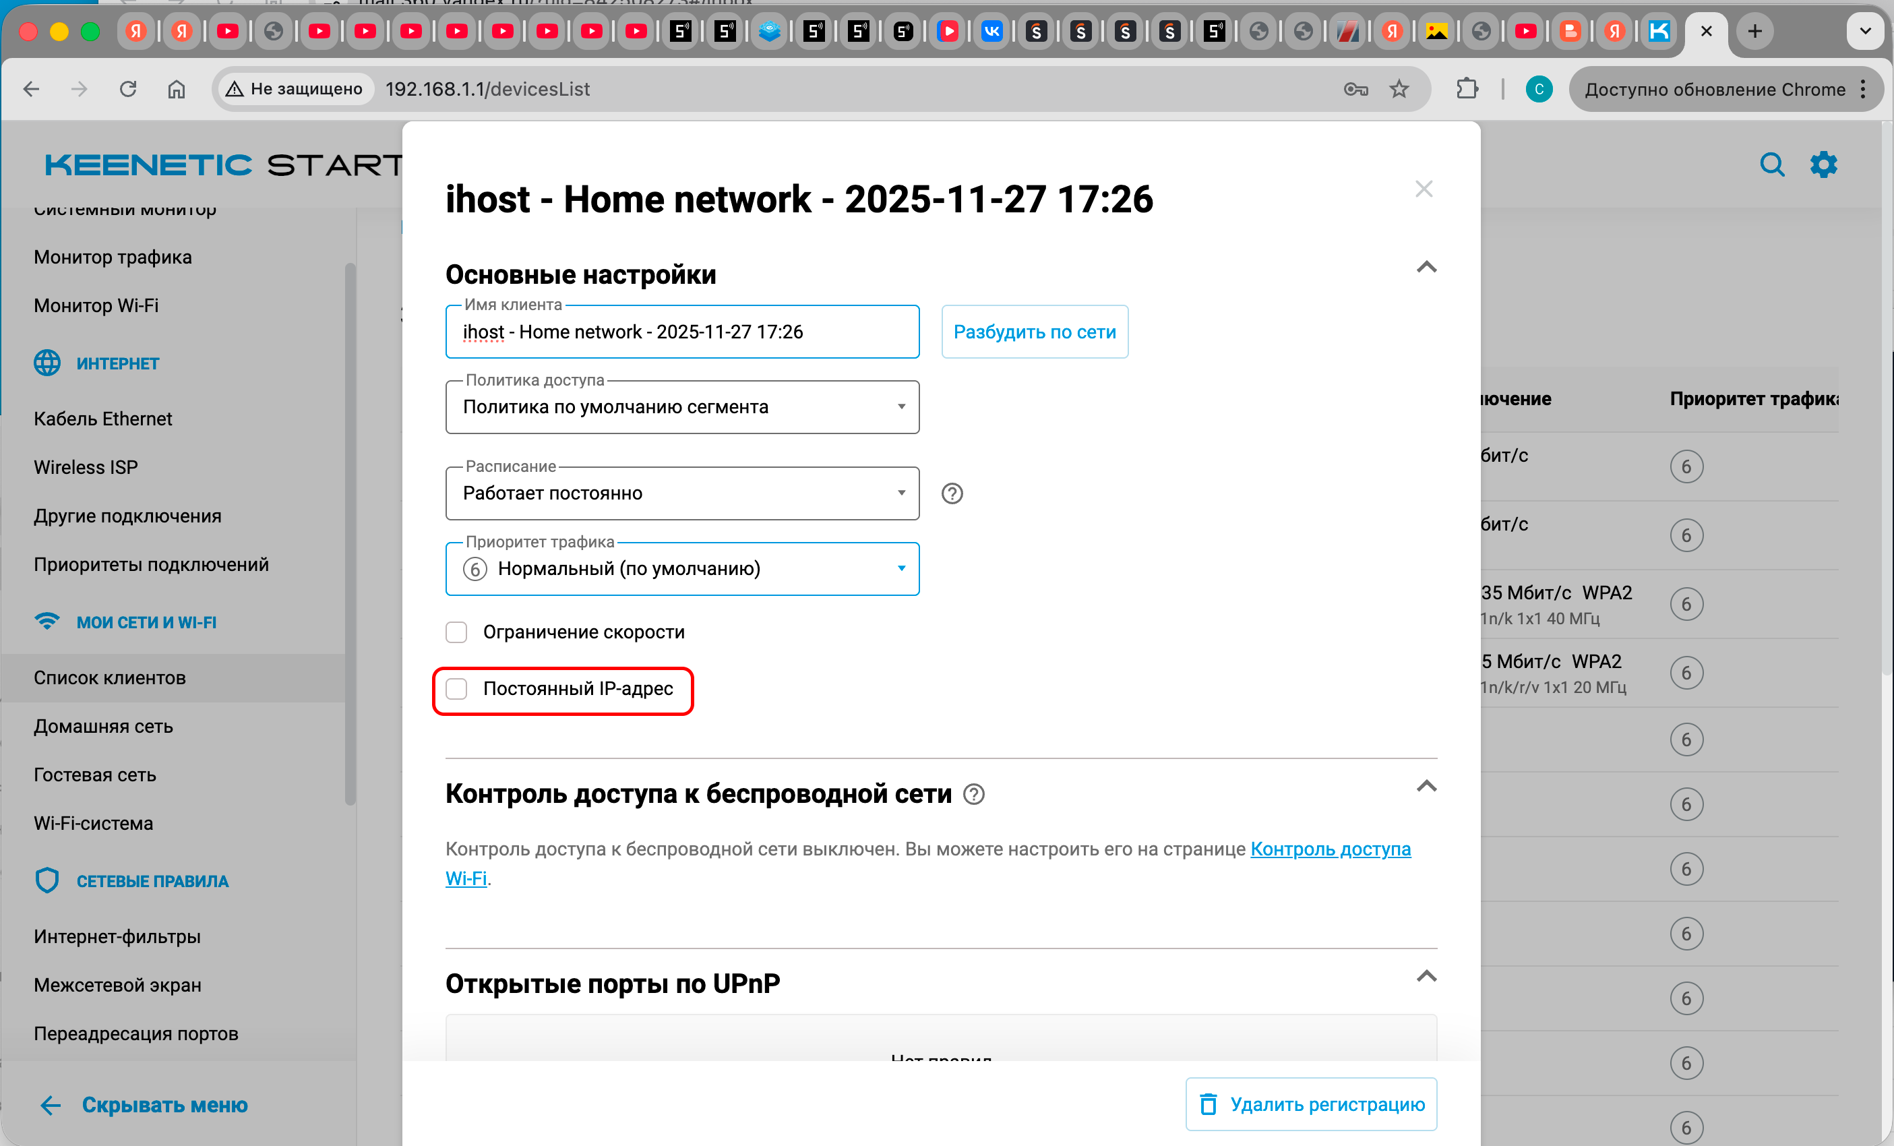1894x1146 pixels.
Task: Open the Приоритет трафика dropdown
Action: click(x=682, y=569)
